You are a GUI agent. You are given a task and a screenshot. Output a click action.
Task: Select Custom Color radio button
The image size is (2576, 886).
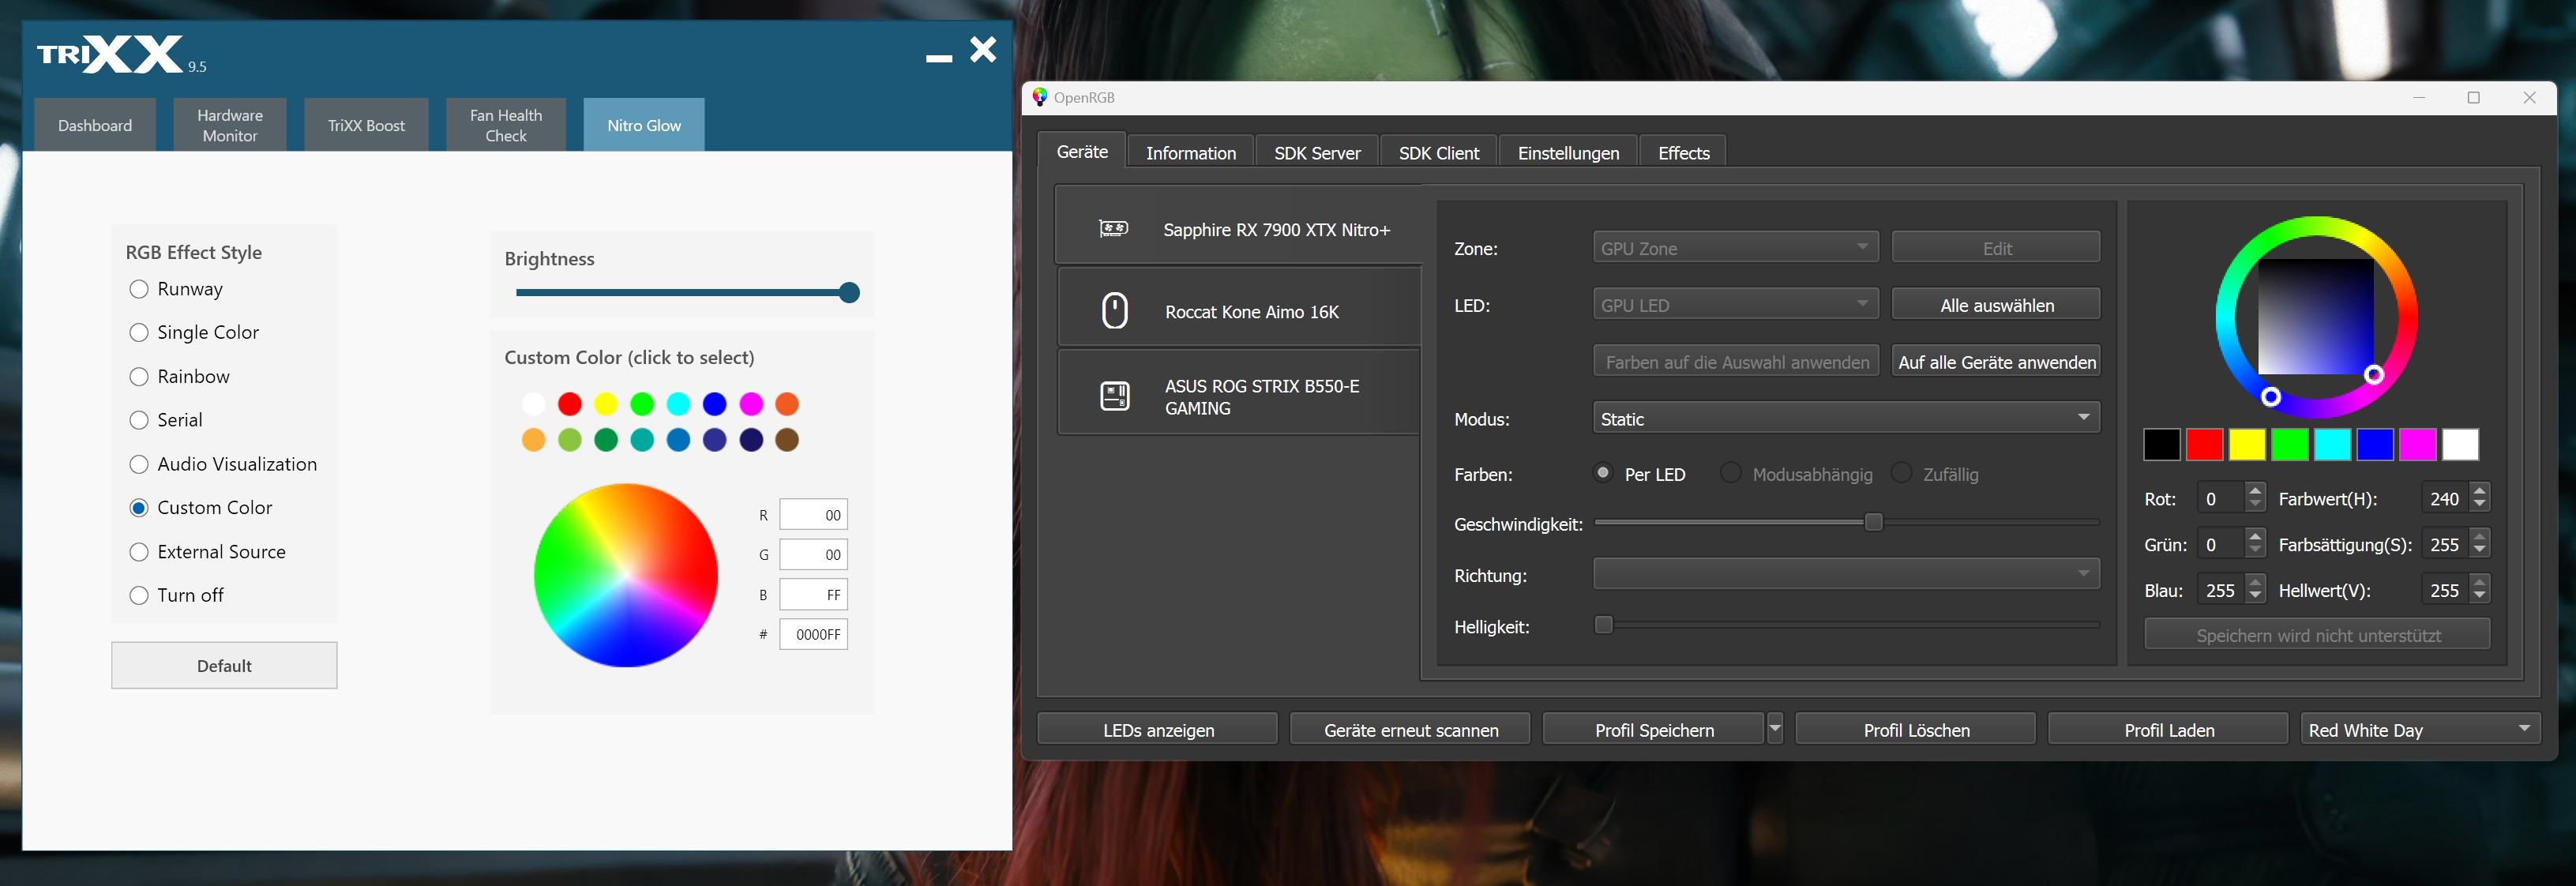tap(139, 508)
